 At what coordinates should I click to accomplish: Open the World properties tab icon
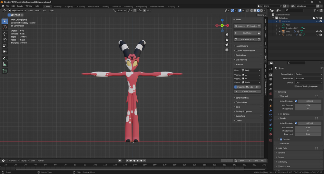tap(271, 94)
